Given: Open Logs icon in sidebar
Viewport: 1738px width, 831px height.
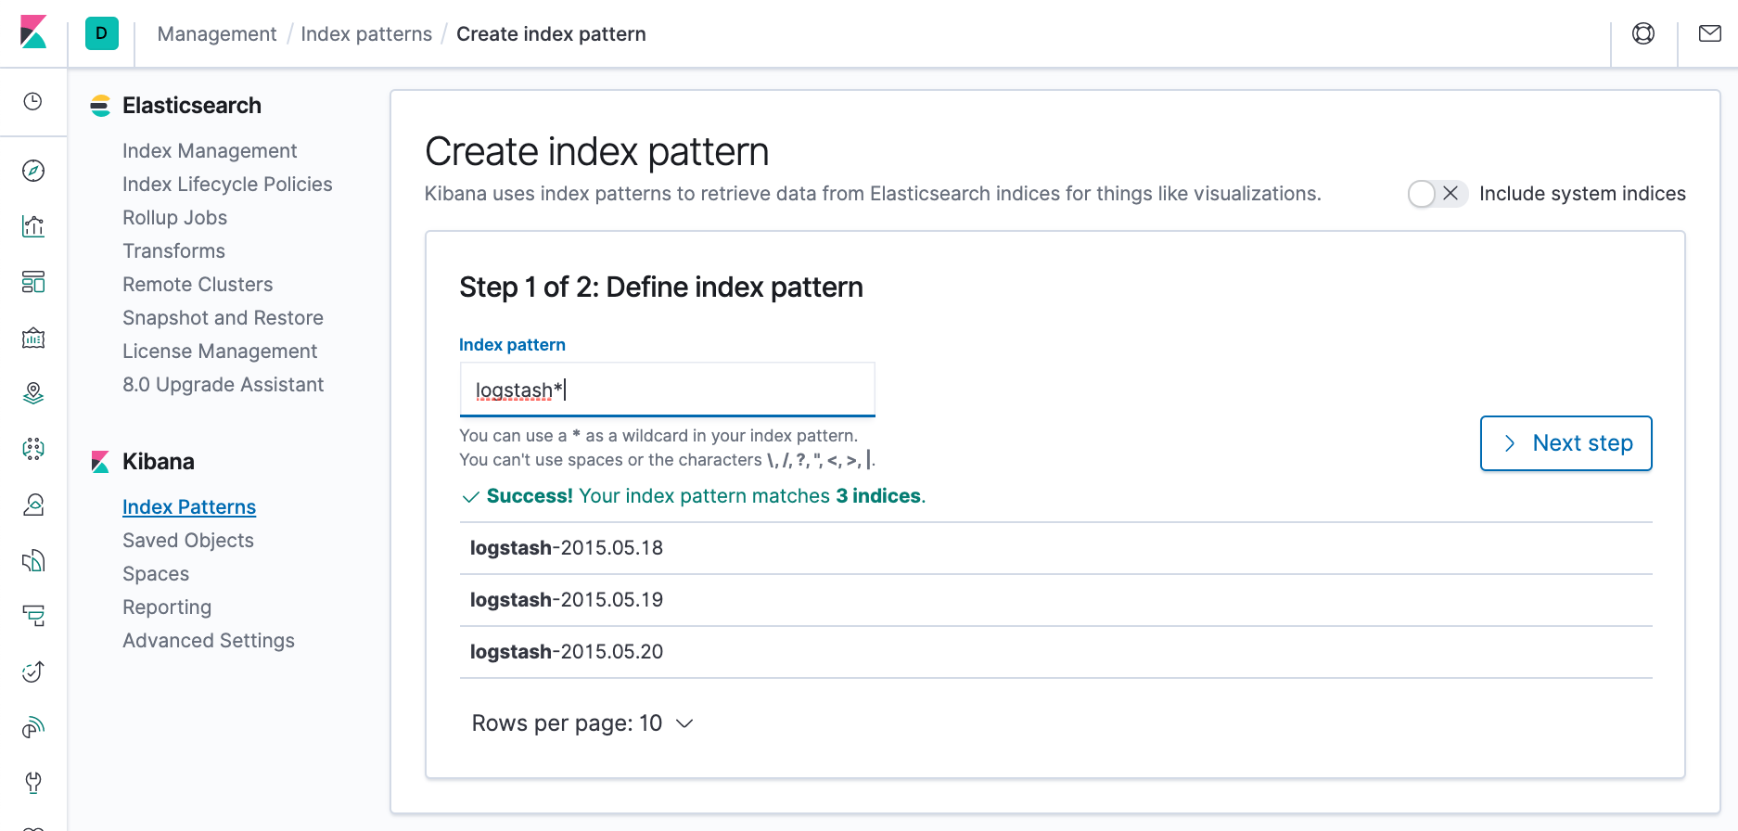Looking at the screenshot, I should click(x=33, y=560).
